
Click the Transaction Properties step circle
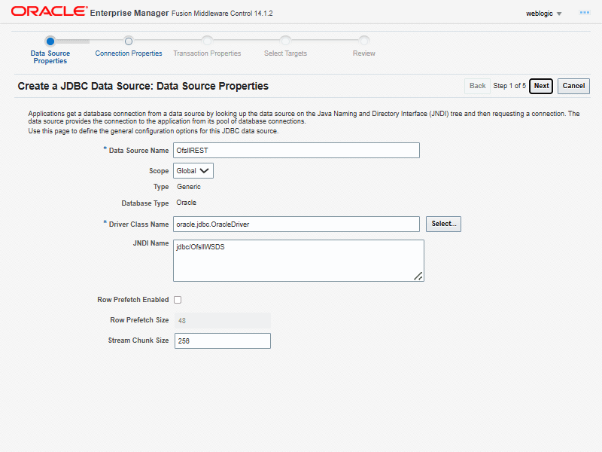click(207, 41)
